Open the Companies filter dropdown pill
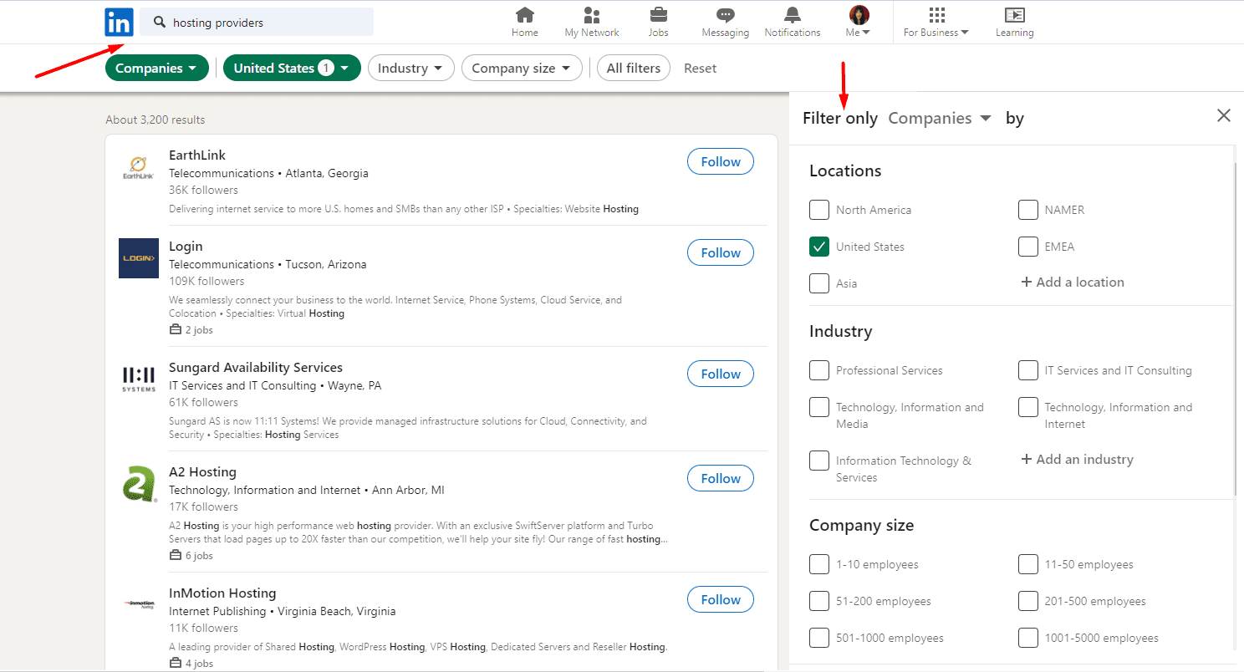Screen dimensions: 1244x672 [156, 69]
